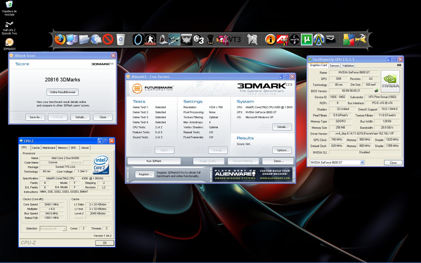
Task: Open the network globe dock icon
Action: click(96, 40)
